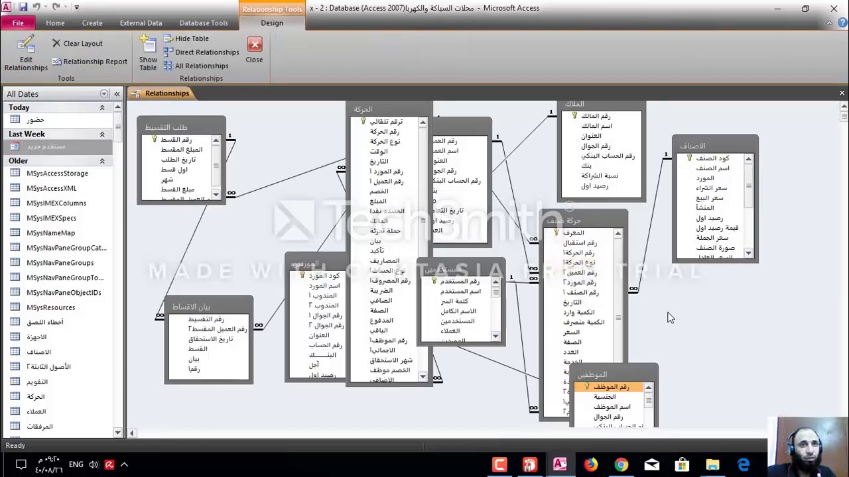
Task: Click the ENG language indicator
Action: pyautogui.click(x=76, y=464)
